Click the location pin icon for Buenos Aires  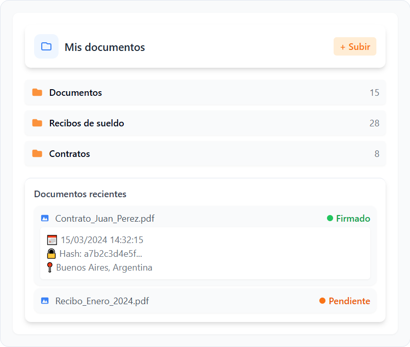[x=50, y=268]
